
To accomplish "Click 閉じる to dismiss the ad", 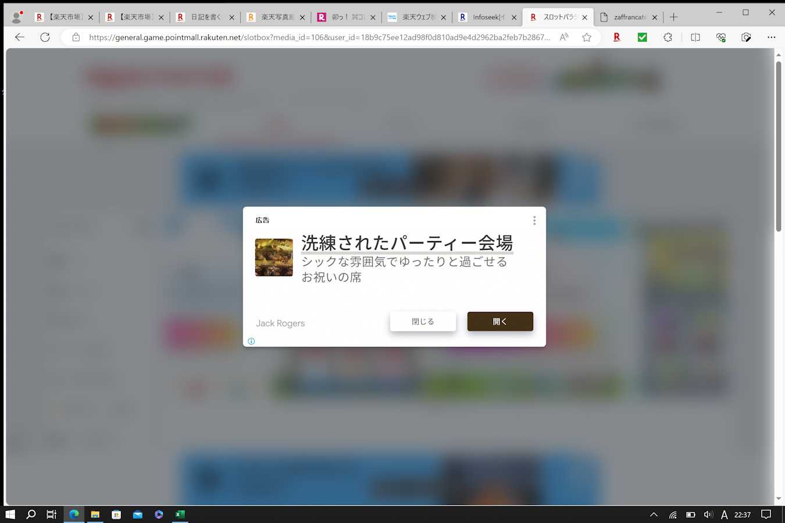I will pos(423,321).
